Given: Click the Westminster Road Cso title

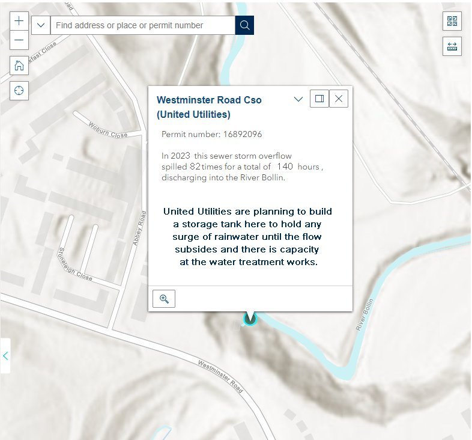Looking at the screenshot, I should coord(209,107).
